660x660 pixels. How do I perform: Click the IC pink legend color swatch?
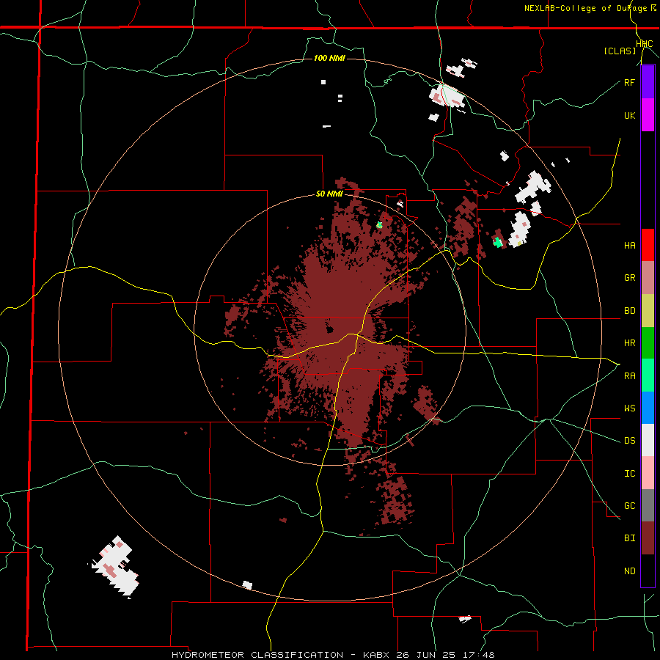(x=648, y=473)
